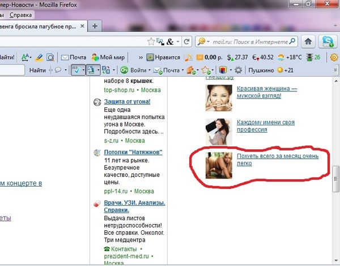Click the vertical page scrollbar thumb

(x=335, y=179)
